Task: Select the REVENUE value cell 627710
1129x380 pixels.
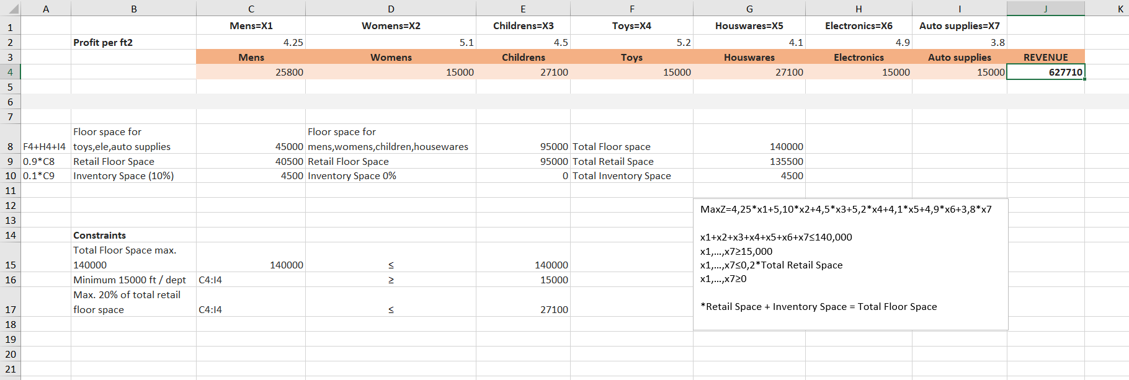Action: [x=1046, y=72]
